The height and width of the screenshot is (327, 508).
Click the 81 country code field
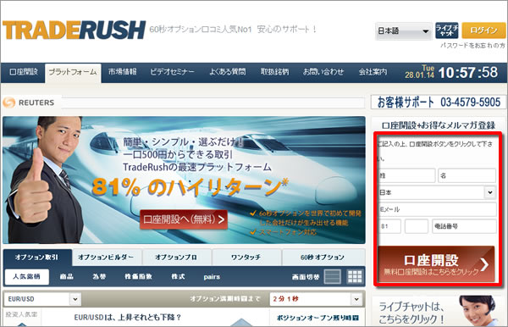coord(390,226)
